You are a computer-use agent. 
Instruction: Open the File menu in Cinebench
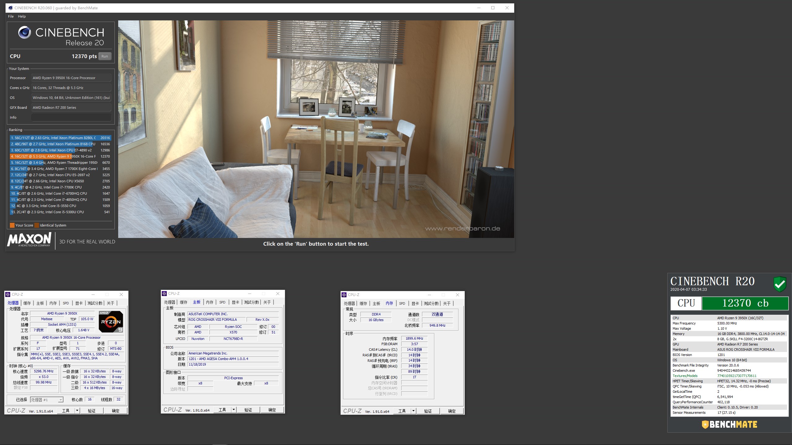pos(11,16)
